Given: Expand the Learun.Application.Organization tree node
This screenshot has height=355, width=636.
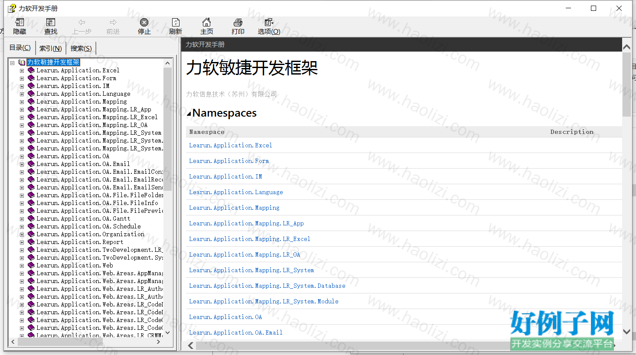Looking at the screenshot, I should [x=22, y=234].
